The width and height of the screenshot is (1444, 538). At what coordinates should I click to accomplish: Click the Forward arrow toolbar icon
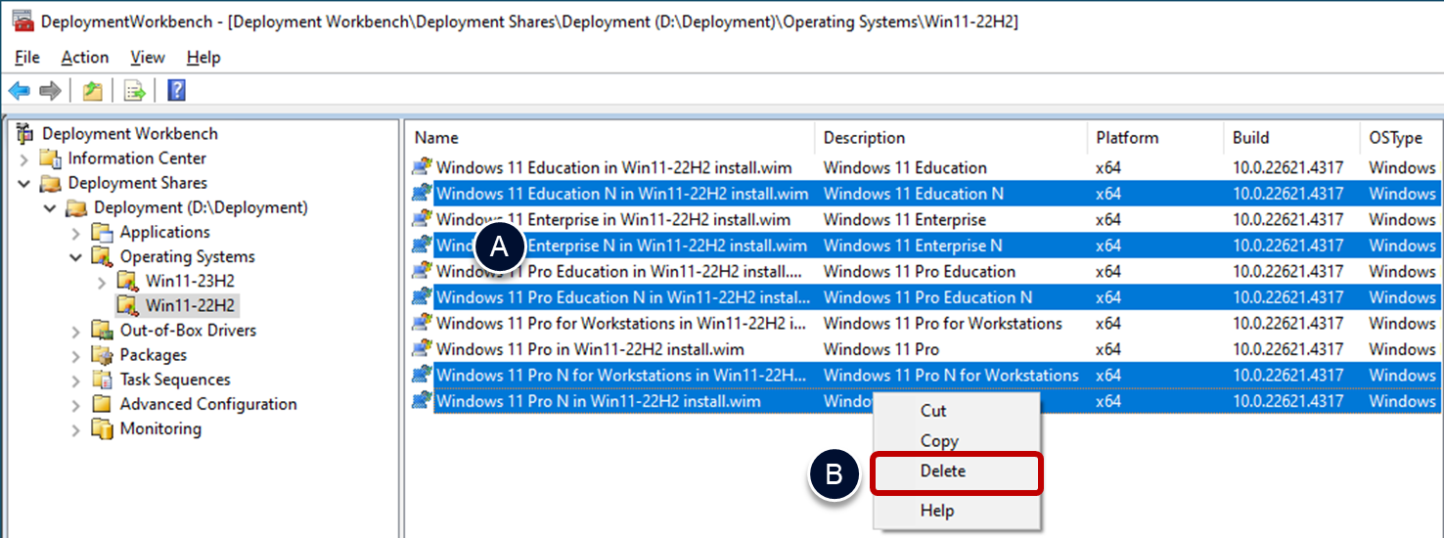click(50, 91)
